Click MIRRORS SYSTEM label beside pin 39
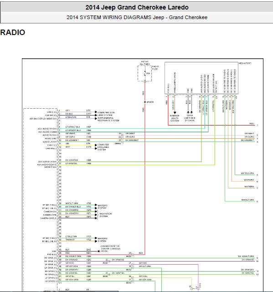 [x=103, y=240]
